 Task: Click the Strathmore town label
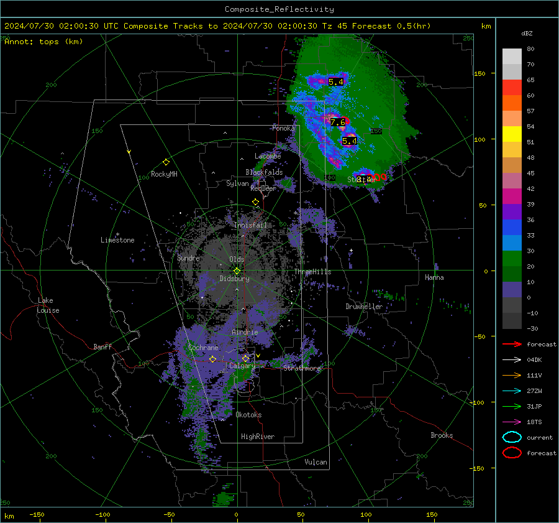tap(302, 368)
